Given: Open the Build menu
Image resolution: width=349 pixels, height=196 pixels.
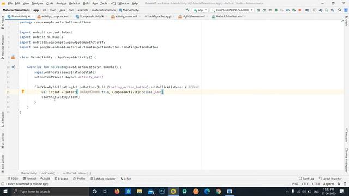Looking at the screenshot, I should (x=86, y=3).
